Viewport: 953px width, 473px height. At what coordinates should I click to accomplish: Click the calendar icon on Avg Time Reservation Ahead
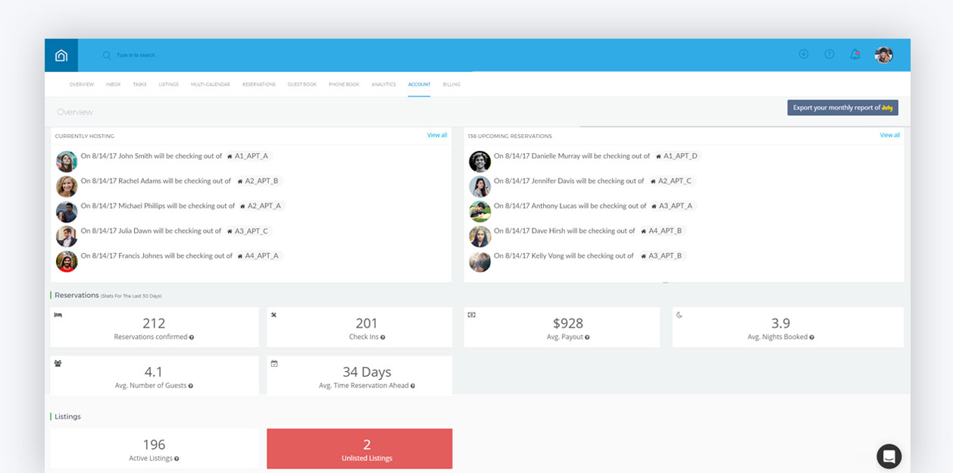pyautogui.click(x=273, y=363)
